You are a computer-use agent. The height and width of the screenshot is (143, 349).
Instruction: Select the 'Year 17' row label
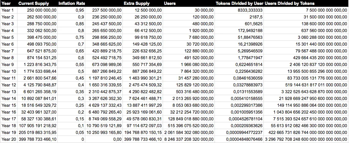[9, 119]
